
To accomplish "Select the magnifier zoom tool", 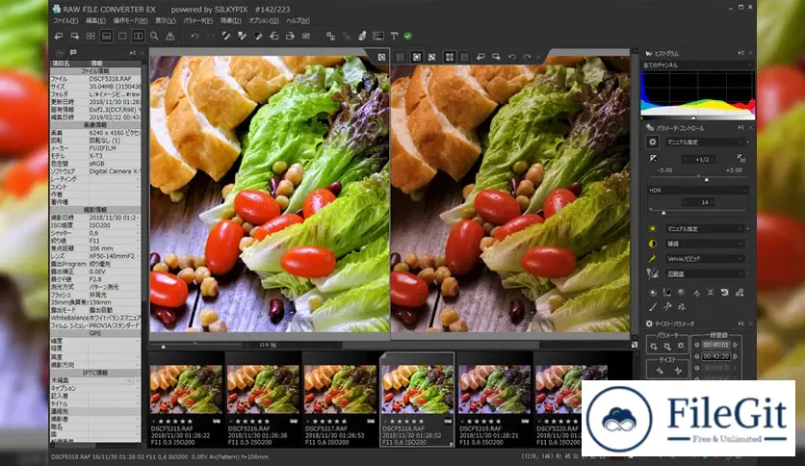I will click(x=154, y=36).
